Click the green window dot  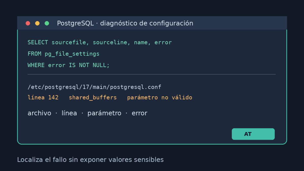47,23
